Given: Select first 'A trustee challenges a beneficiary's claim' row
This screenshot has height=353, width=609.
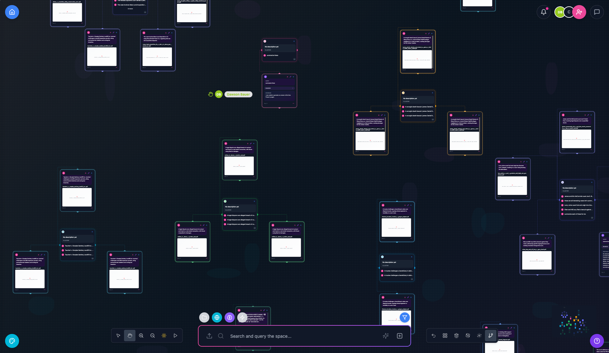Looking at the screenshot, I should click(397, 271).
